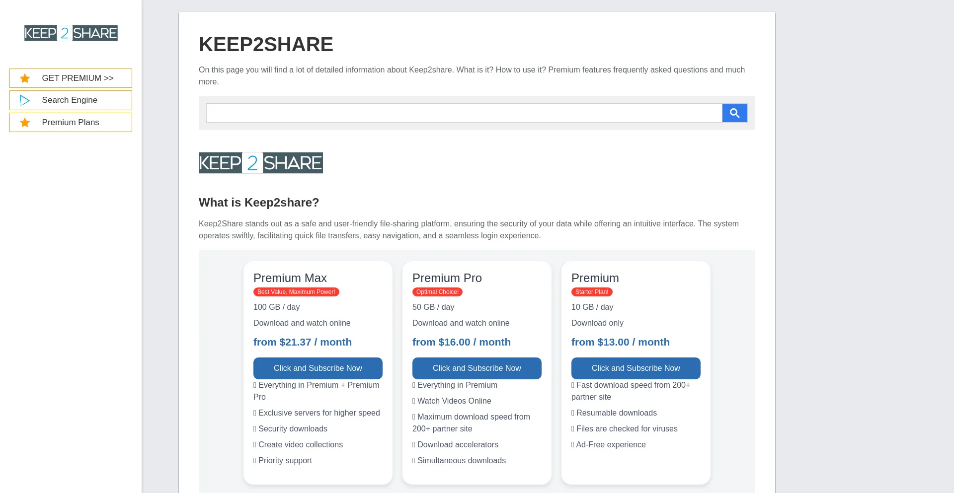
Task: Click the KEEP2SHARE page heading
Action: point(266,45)
